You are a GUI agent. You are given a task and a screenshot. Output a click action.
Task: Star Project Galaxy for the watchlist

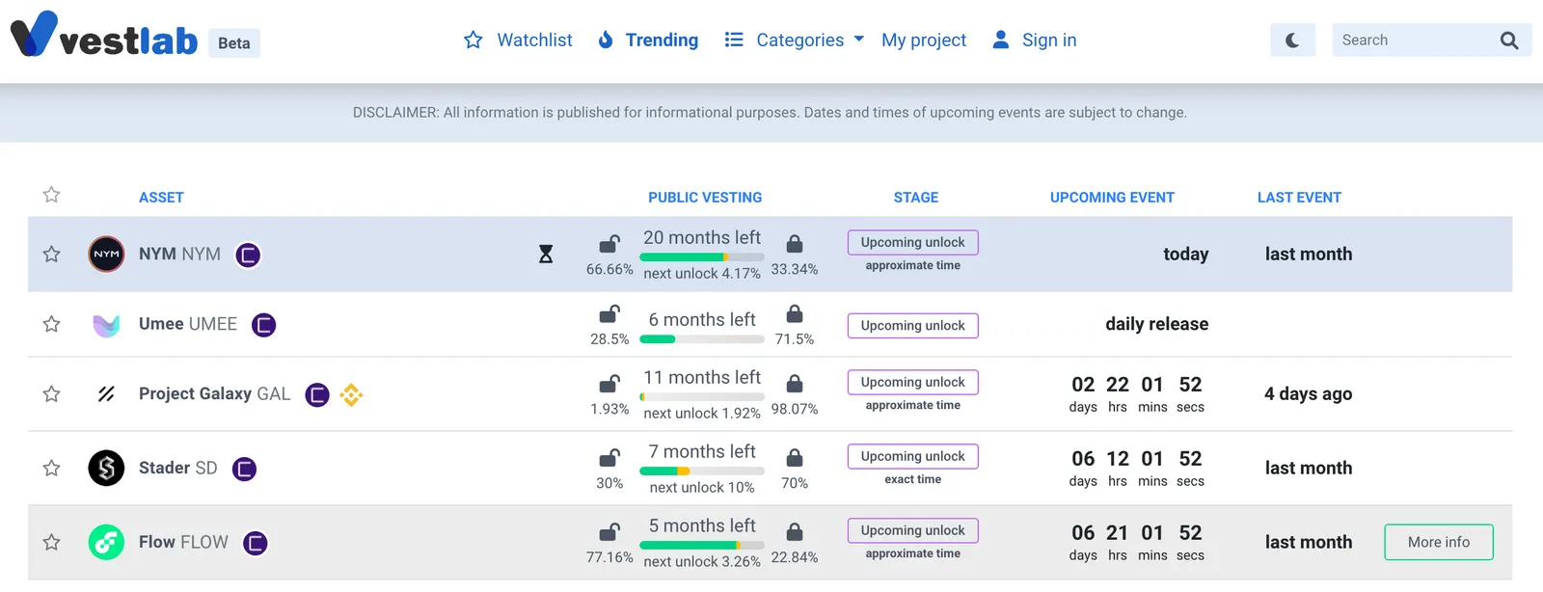52,393
